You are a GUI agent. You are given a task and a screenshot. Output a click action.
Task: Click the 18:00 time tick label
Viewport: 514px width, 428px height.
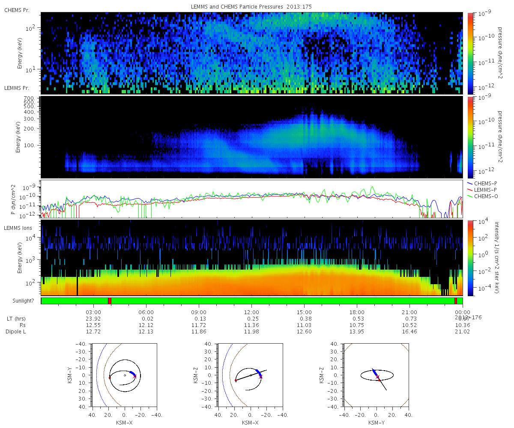pos(357,312)
